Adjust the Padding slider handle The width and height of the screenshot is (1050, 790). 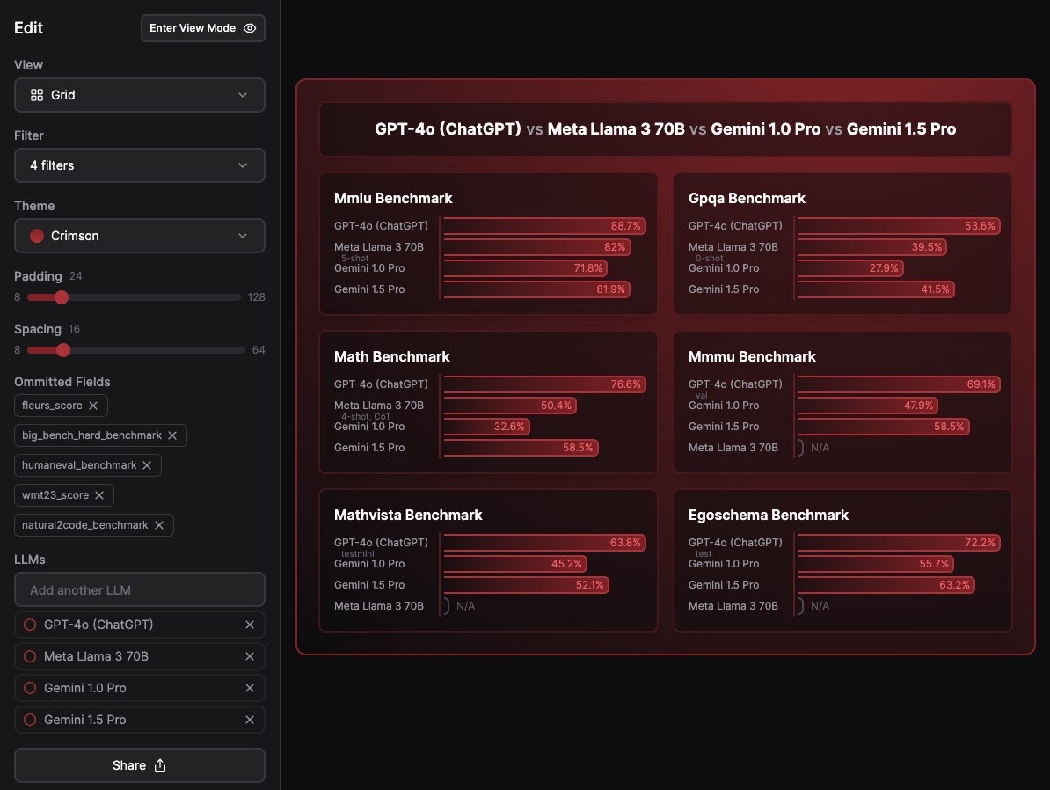coord(61,297)
